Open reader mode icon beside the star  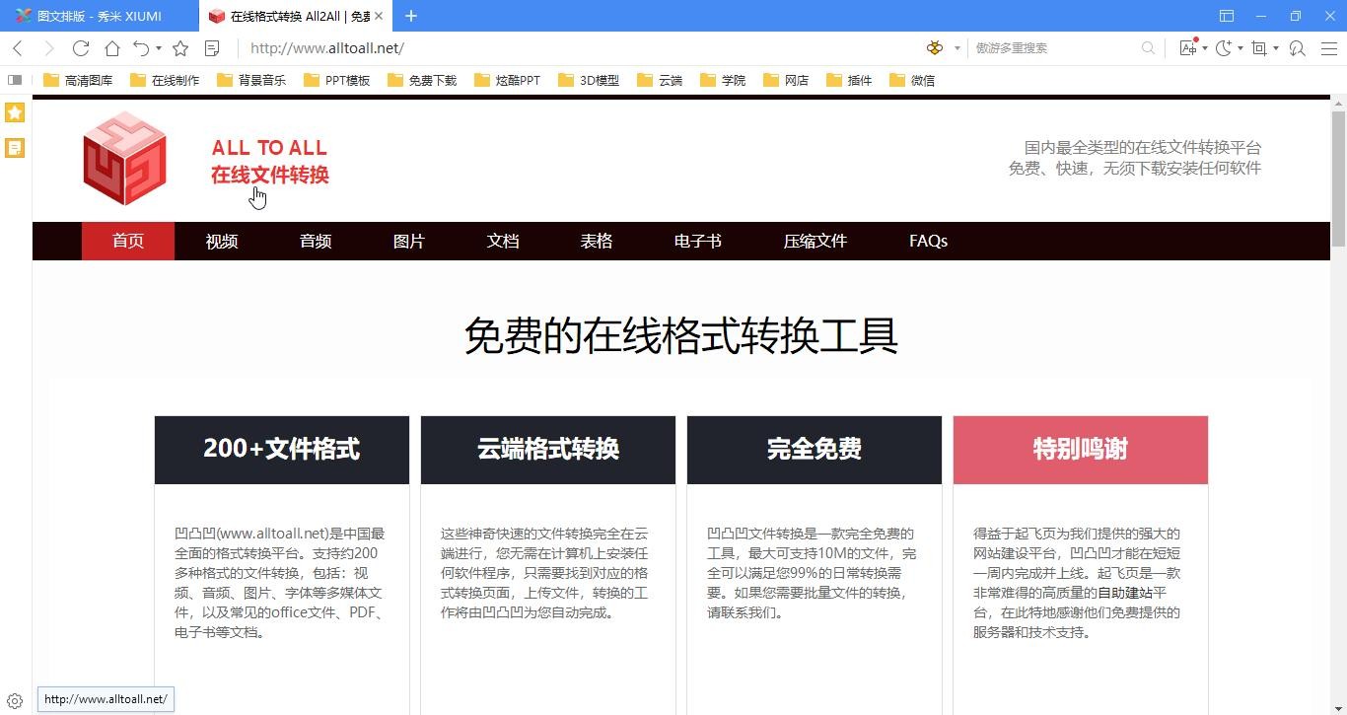[x=211, y=48]
